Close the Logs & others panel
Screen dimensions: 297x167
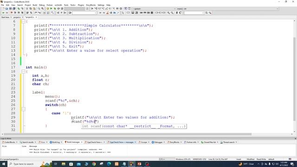click(295, 139)
